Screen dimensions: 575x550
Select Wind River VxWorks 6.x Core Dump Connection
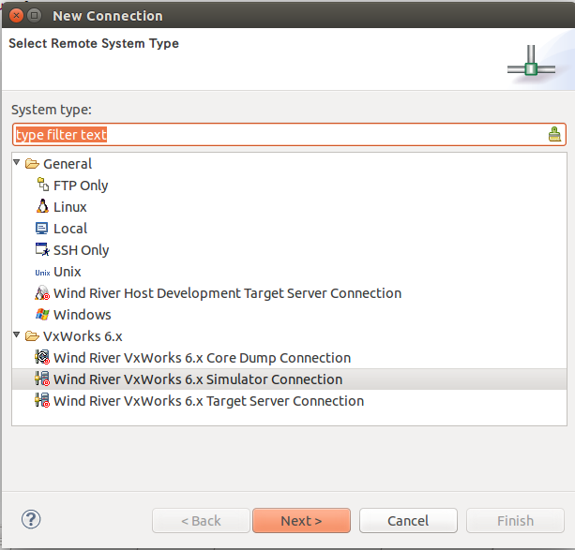pyautogui.click(x=202, y=358)
